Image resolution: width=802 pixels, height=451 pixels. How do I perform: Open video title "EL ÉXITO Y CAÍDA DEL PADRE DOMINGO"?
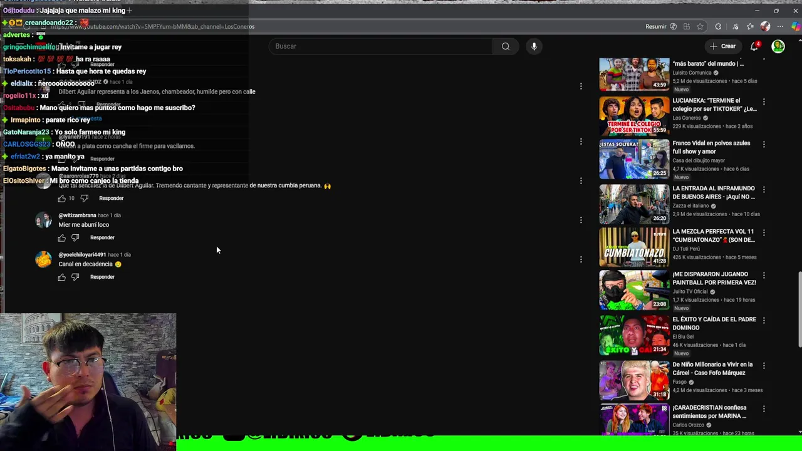(x=714, y=323)
